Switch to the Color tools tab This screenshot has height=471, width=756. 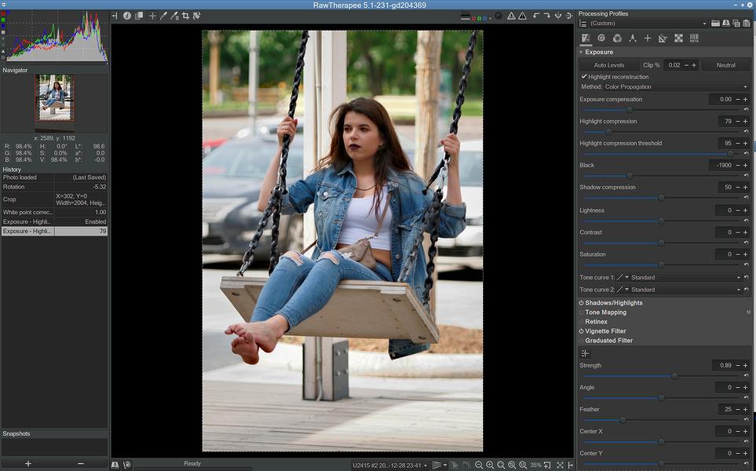coord(617,38)
